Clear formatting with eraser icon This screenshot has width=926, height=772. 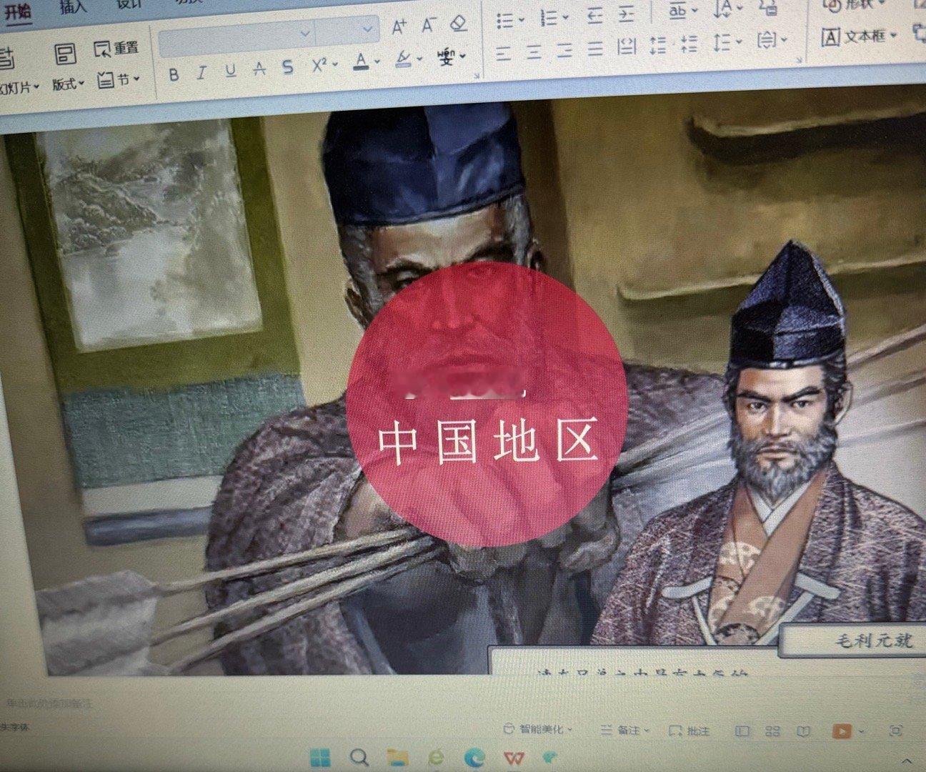[x=459, y=24]
